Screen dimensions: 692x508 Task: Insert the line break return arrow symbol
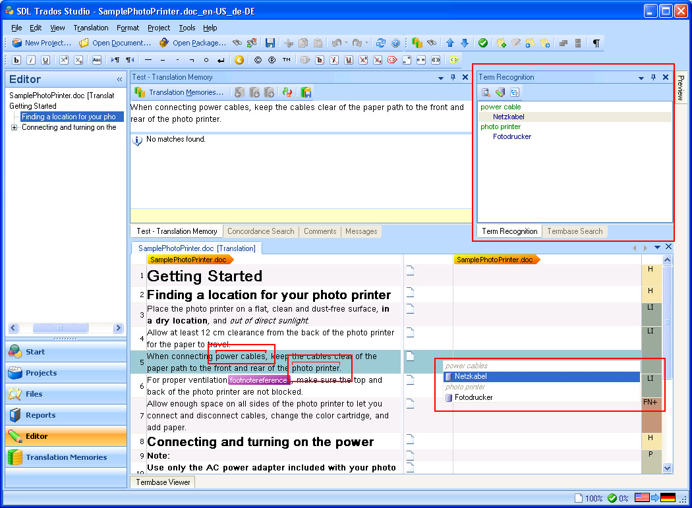(x=221, y=60)
